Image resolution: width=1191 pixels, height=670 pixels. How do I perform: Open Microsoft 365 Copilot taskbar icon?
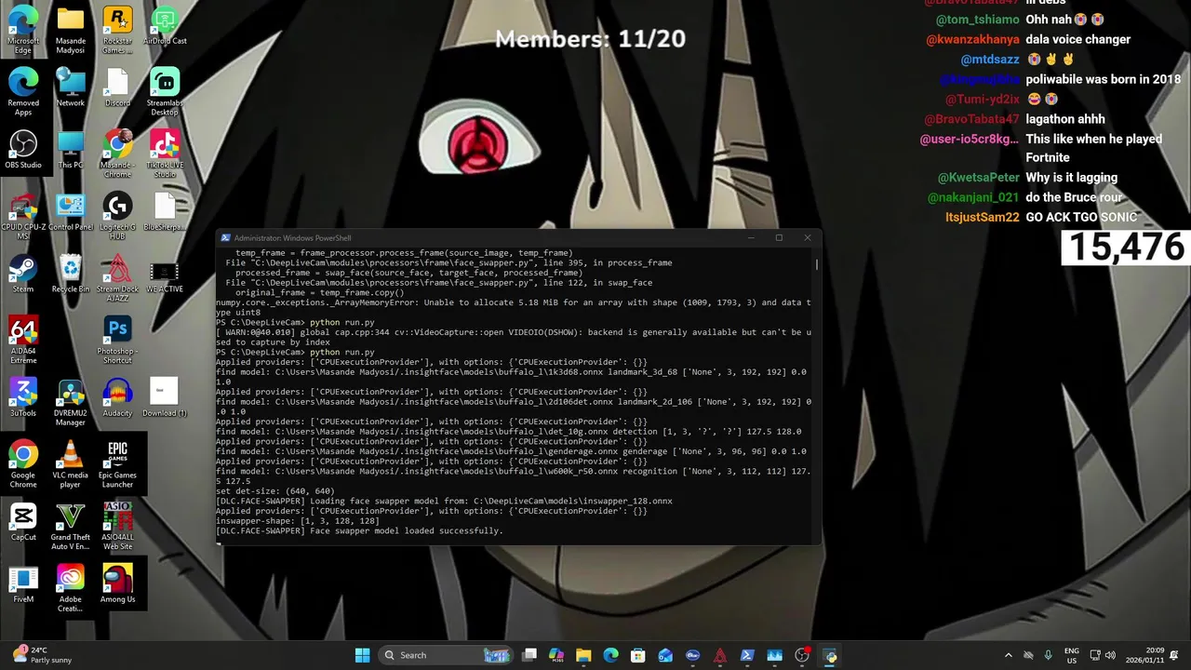(x=556, y=655)
